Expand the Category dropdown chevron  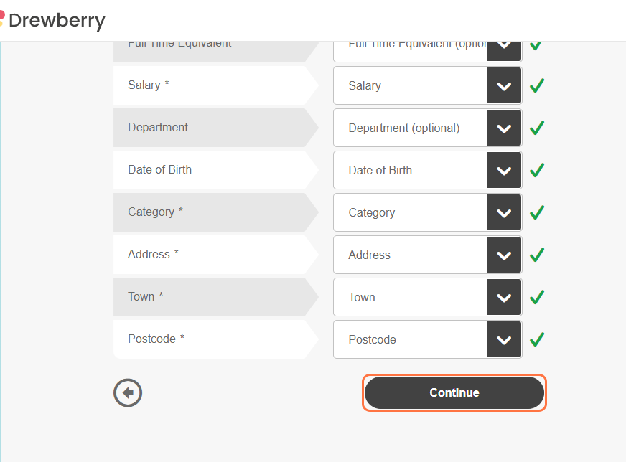point(504,212)
